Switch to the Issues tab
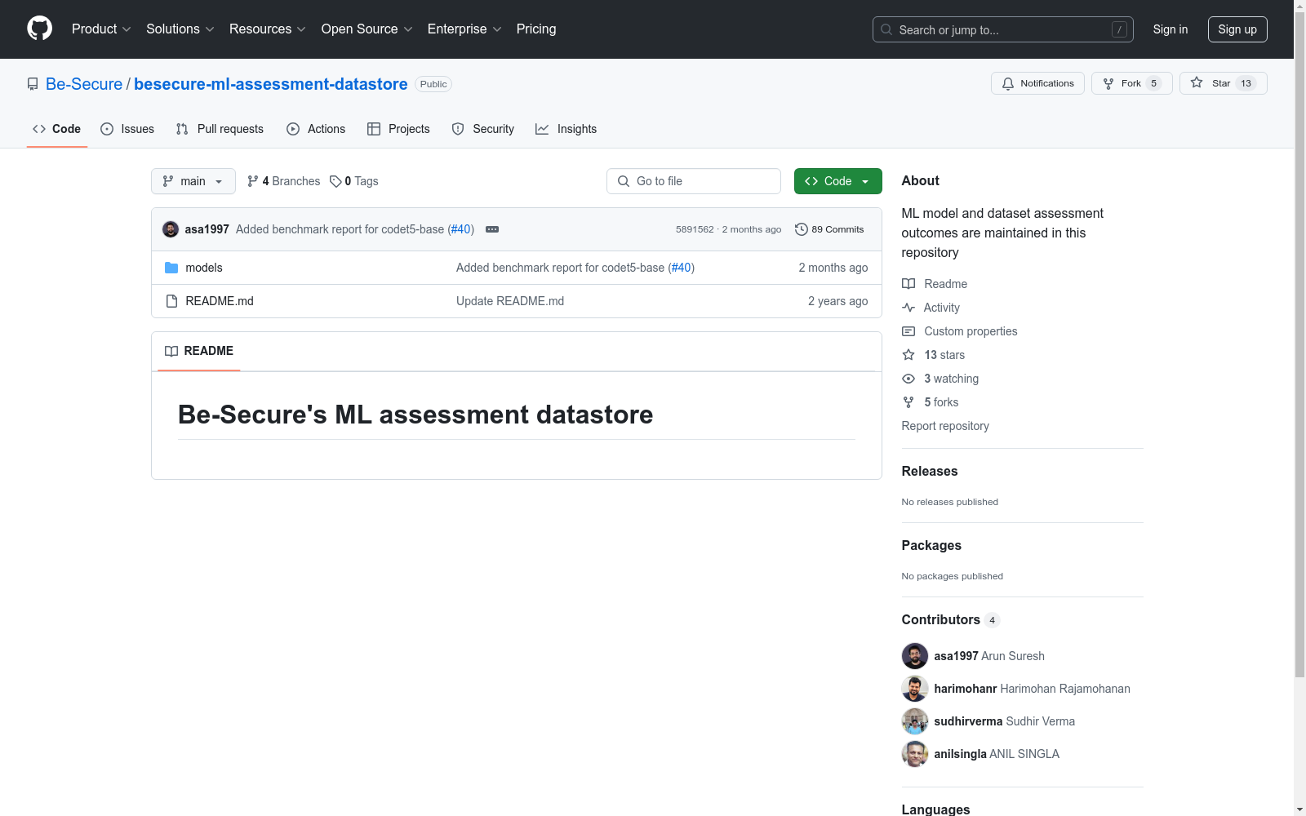 pos(127,129)
